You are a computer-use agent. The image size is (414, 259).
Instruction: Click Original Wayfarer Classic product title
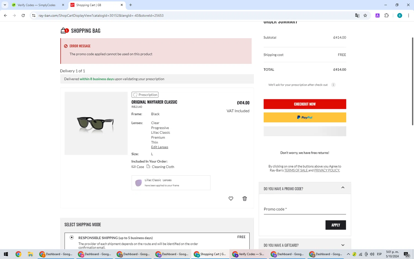click(x=154, y=102)
